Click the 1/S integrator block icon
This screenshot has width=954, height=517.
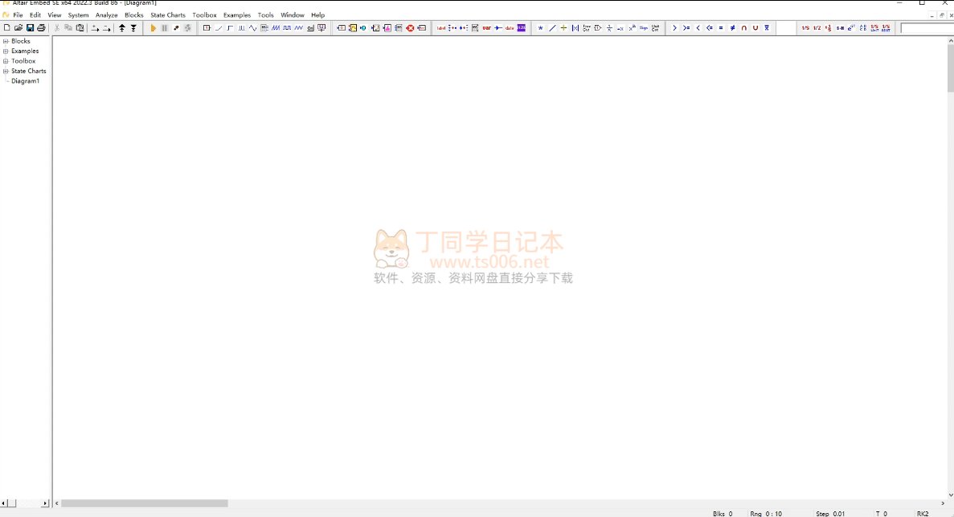tap(805, 28)
